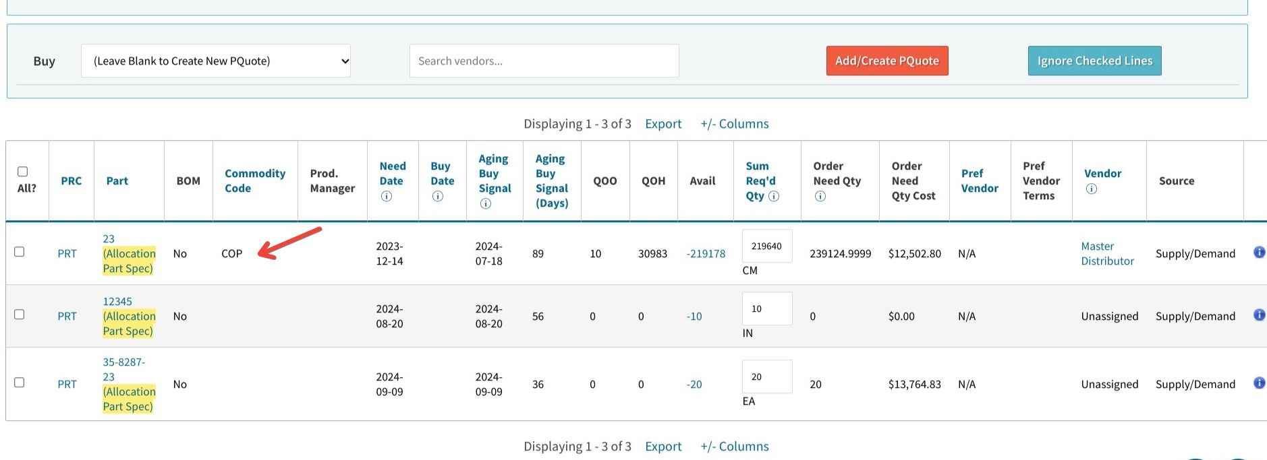Screen dimensions: 1267x460
Task: Check the checkbox for part 23 row
Action: (20, 252)
